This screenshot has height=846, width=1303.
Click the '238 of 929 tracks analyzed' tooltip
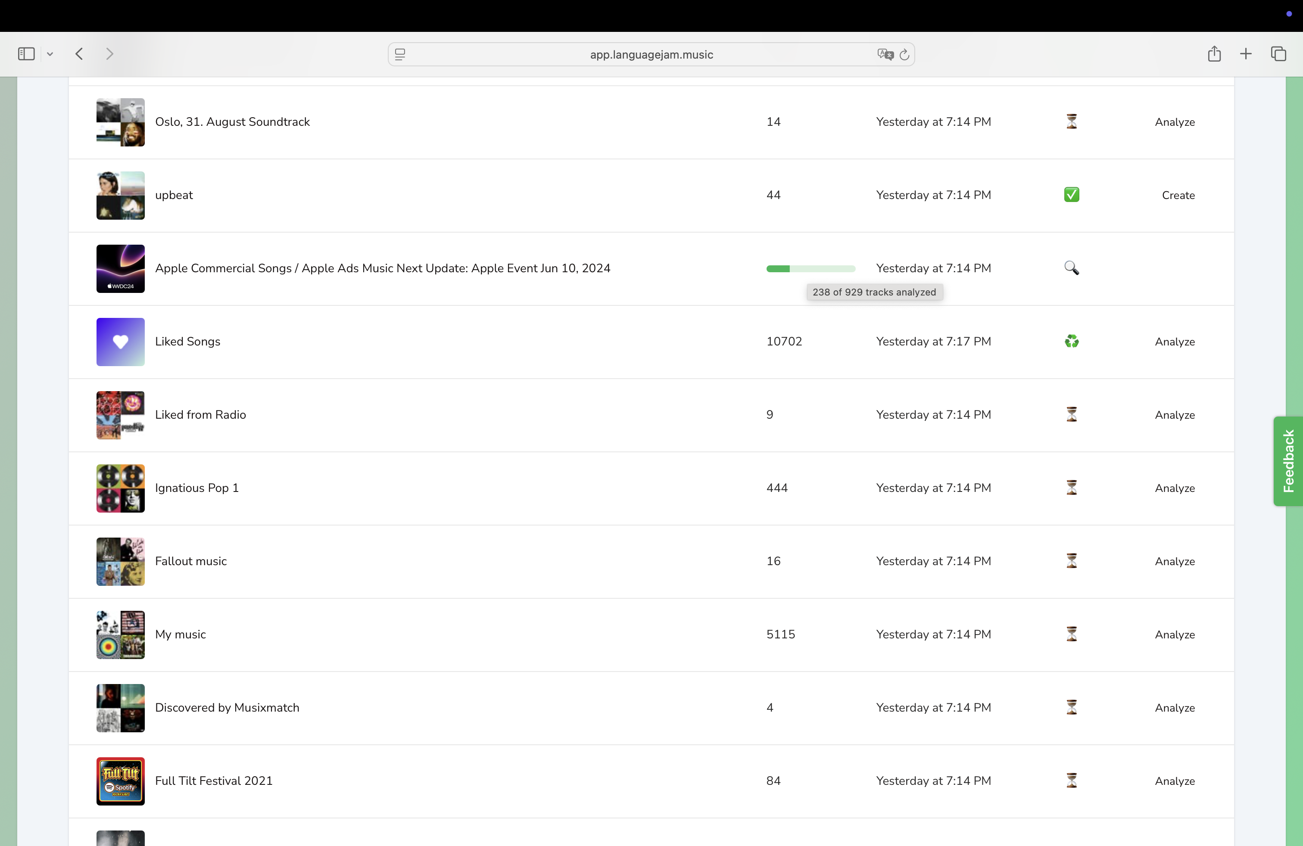[874, 292]
